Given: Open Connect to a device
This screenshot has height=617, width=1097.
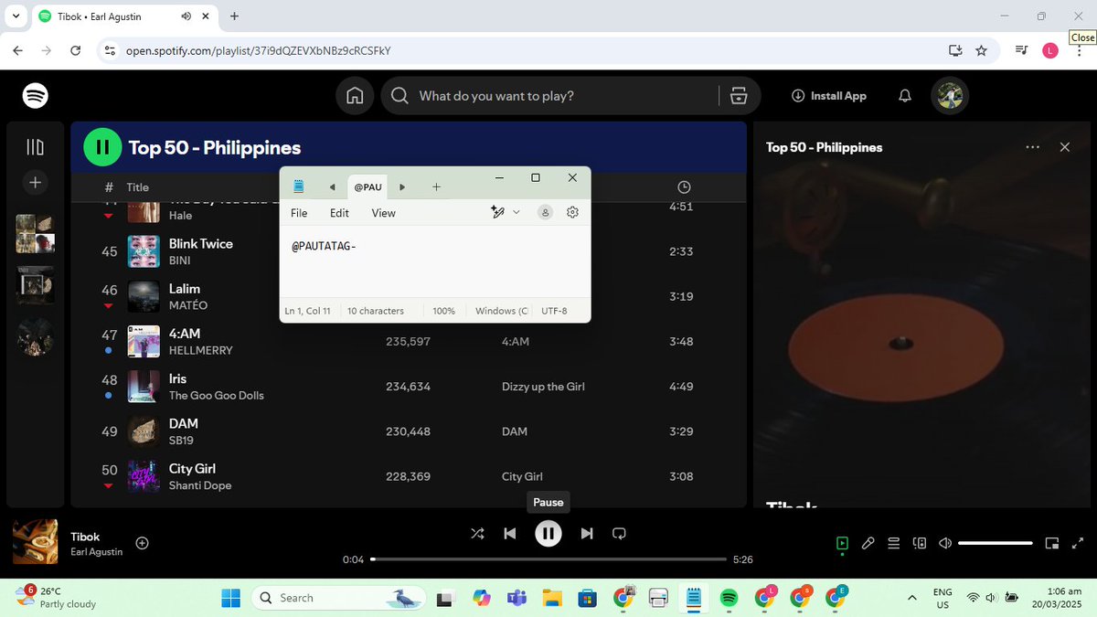Looking at the screenshot, I should 920,543.
